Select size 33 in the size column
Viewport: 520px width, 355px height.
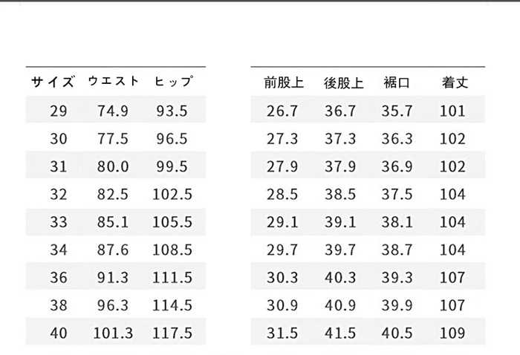click(59, 222)
